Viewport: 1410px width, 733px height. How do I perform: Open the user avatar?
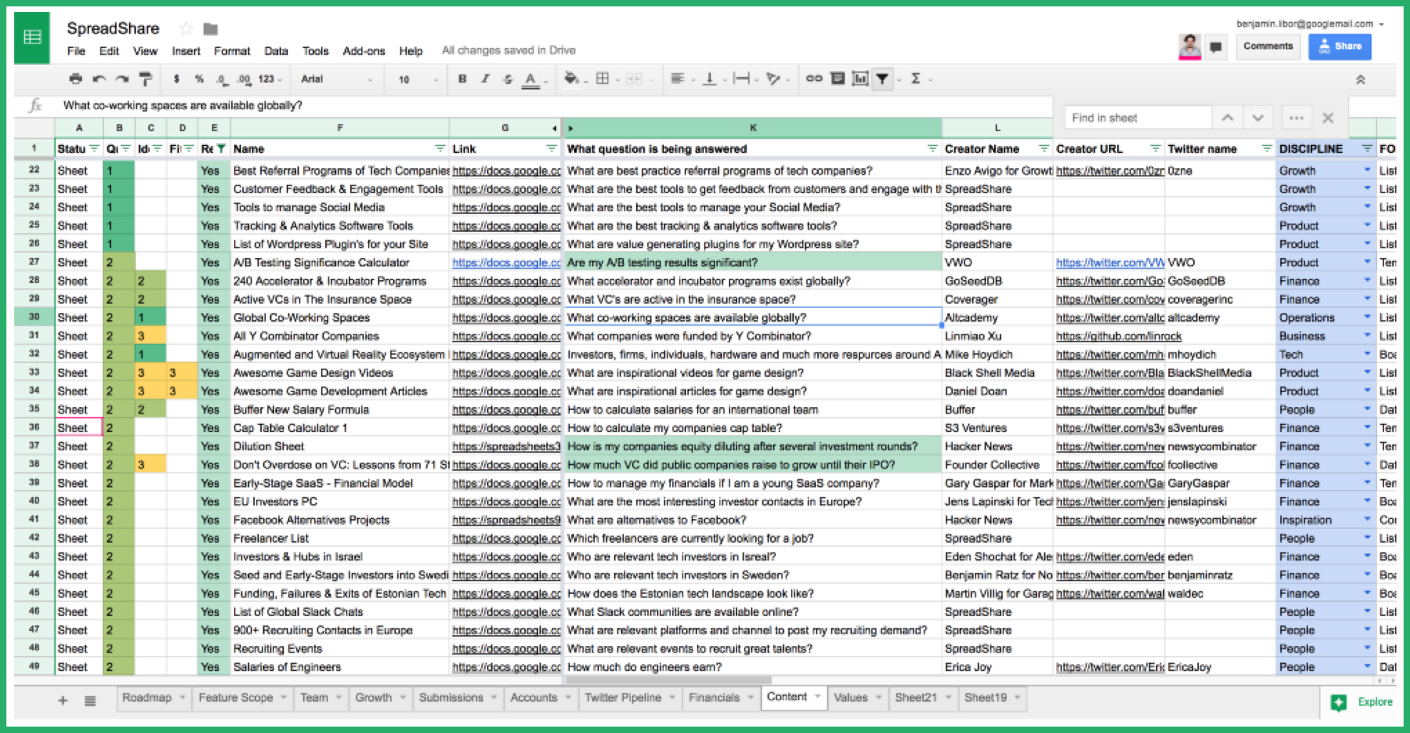pos(1190,46)
